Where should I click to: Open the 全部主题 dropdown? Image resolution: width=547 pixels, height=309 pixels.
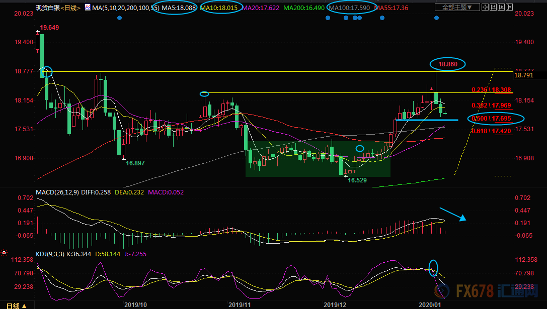point(457,7)
